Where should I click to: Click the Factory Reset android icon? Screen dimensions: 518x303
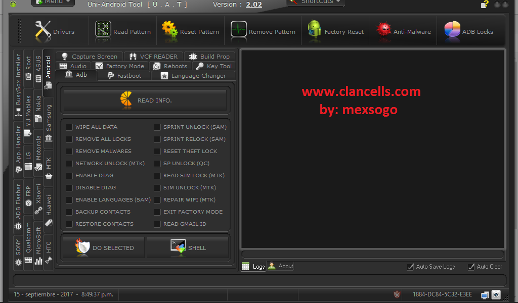pyautogui.click(x=314, y=29)
